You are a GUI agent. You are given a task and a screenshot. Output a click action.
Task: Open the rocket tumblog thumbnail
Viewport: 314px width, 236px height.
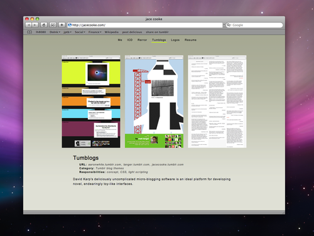coord(154,102)
